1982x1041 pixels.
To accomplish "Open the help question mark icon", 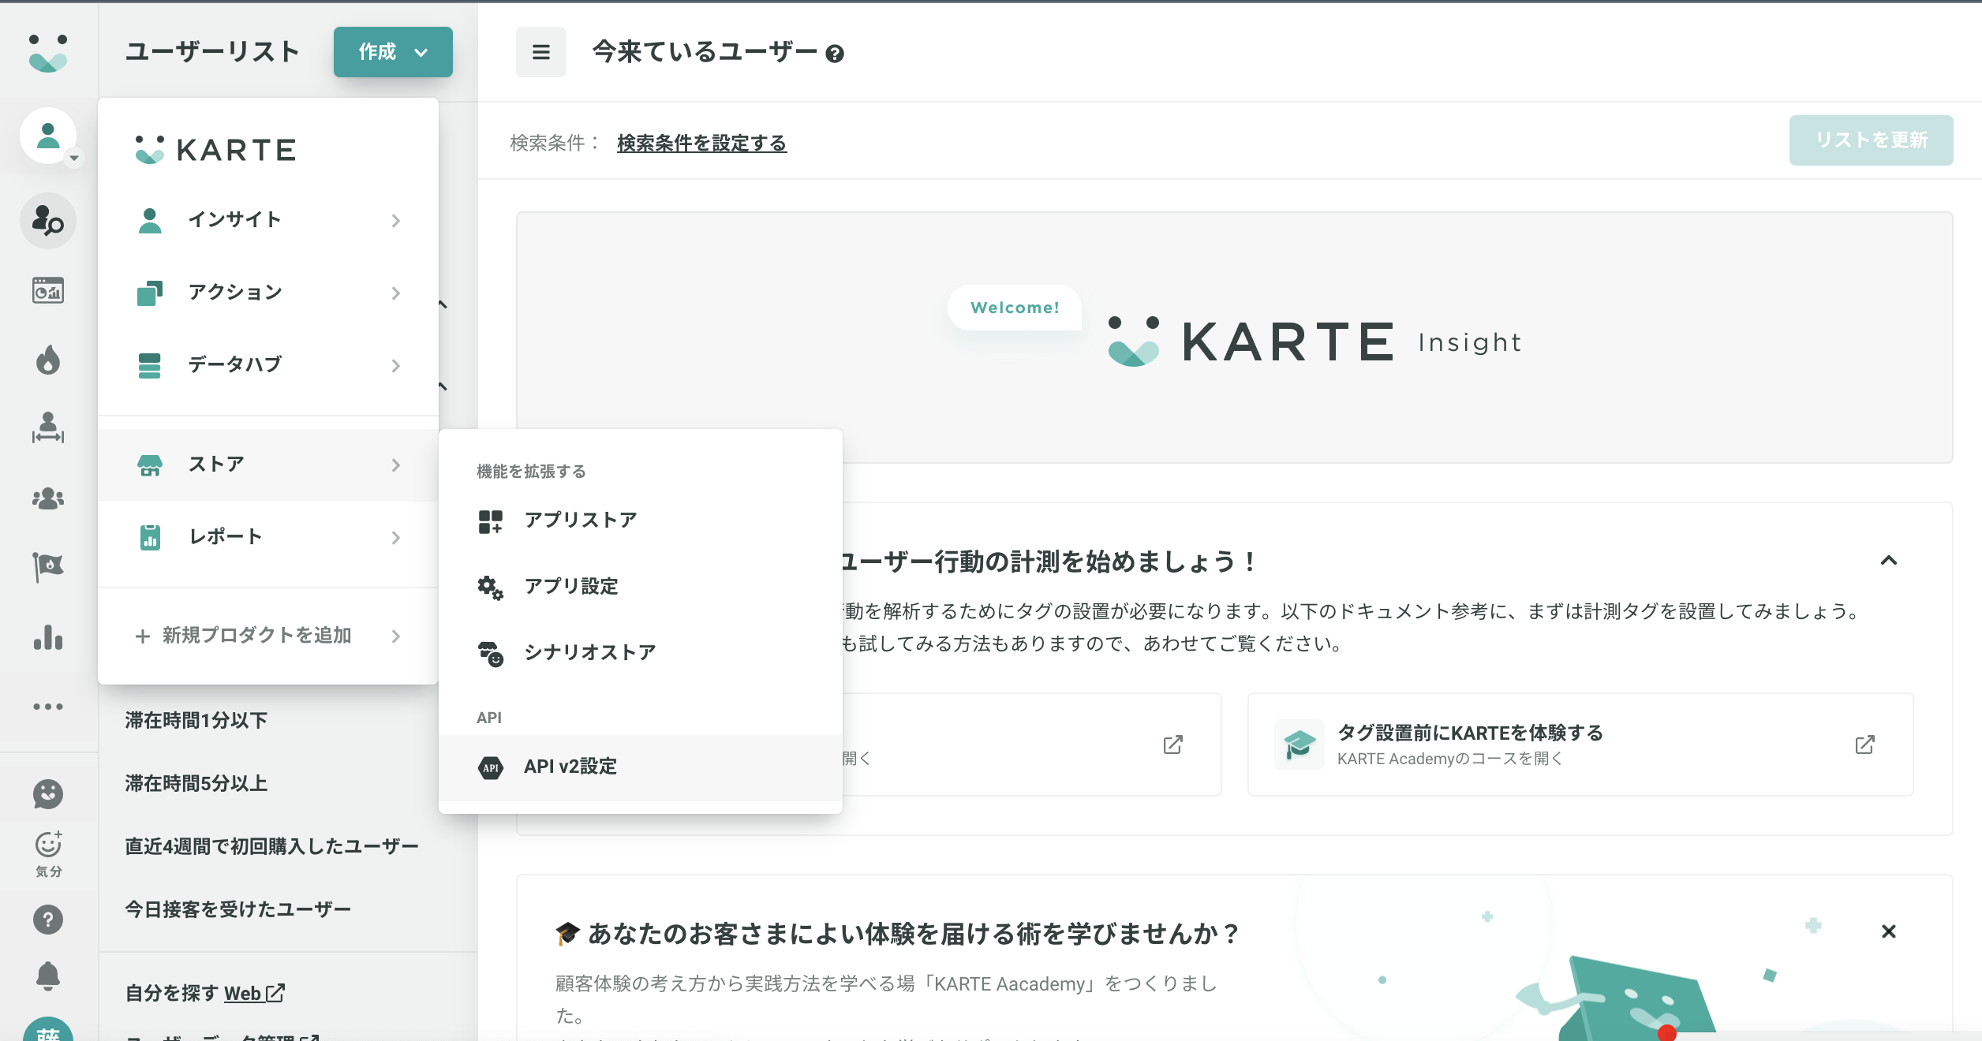I will [47, 919].
